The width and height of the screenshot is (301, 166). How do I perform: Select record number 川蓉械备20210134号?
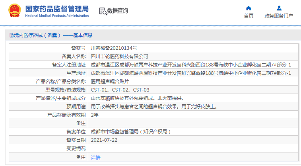click(114, 48)
